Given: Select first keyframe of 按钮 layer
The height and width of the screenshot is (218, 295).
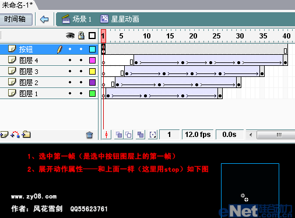Looking at the screenshot, I should click(103, 49).
